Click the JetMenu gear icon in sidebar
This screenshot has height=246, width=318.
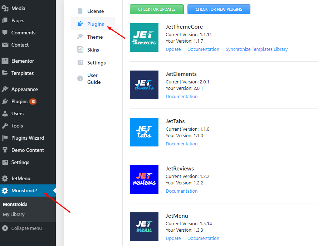(5, 178)
